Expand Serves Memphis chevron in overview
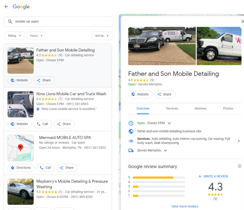 (x=166, y=150)
